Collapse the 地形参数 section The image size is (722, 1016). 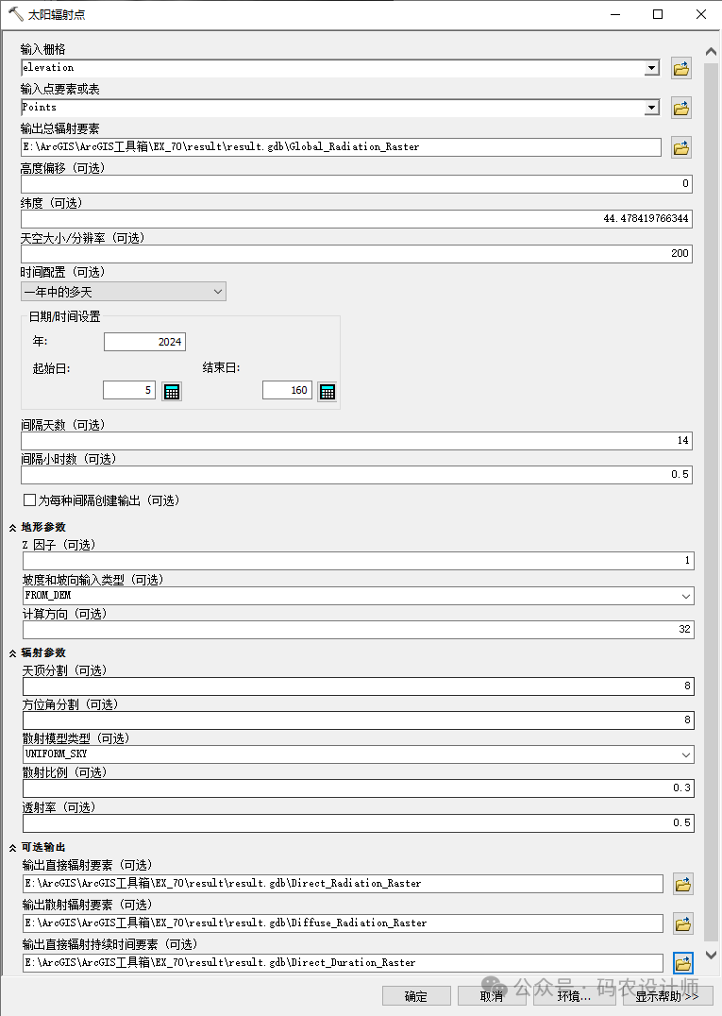click(13, 527)
